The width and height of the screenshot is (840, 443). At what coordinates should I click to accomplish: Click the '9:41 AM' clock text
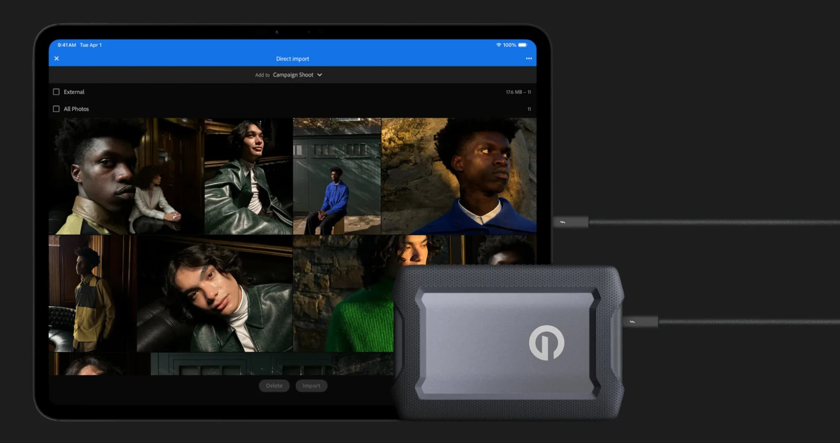click(x=67, y=45)
